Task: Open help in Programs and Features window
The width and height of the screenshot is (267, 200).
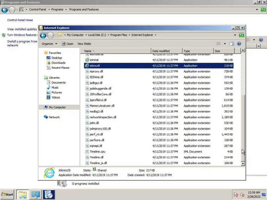Action: (261, 40)
